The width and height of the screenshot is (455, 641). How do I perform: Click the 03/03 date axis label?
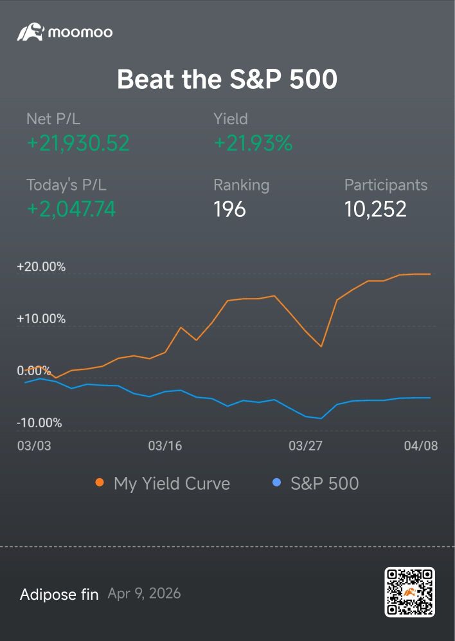[x=34, y=445]
